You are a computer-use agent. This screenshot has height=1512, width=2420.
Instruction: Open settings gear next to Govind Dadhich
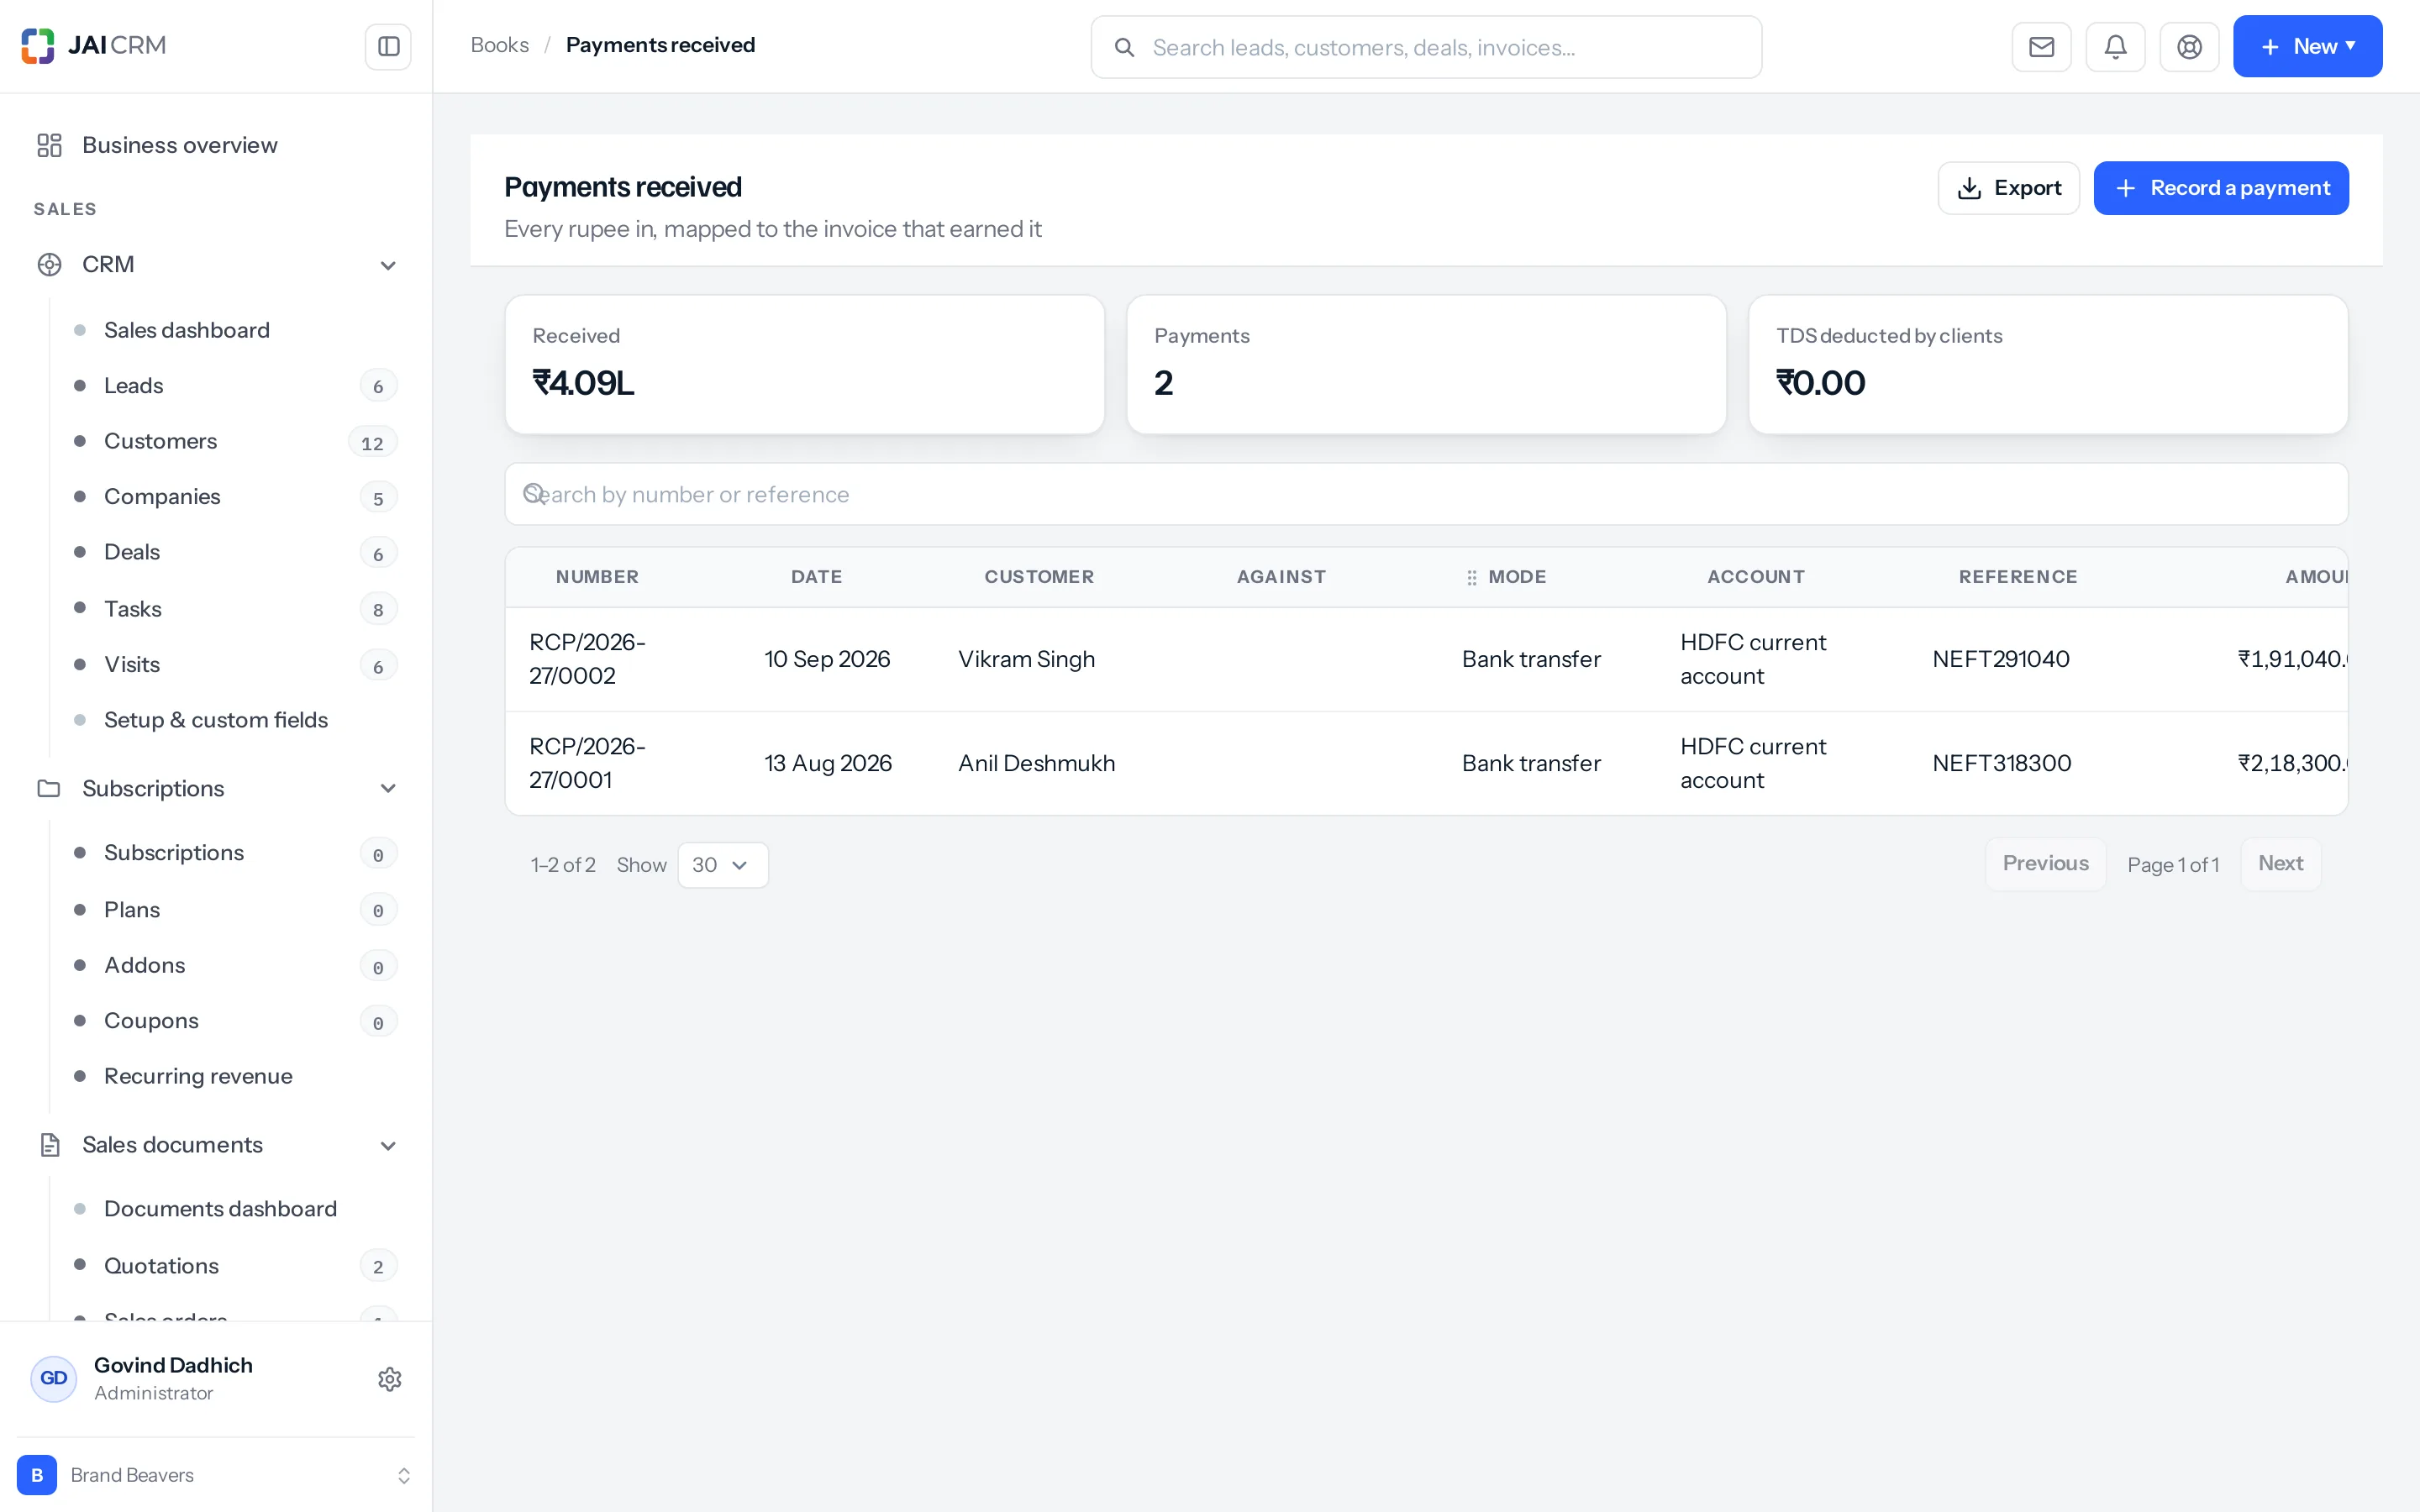(390, 1379)
